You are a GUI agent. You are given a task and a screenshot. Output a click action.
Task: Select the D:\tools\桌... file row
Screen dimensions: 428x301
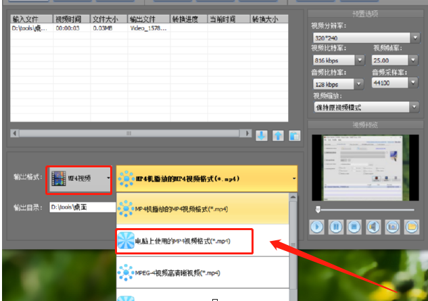pos(149,28)
